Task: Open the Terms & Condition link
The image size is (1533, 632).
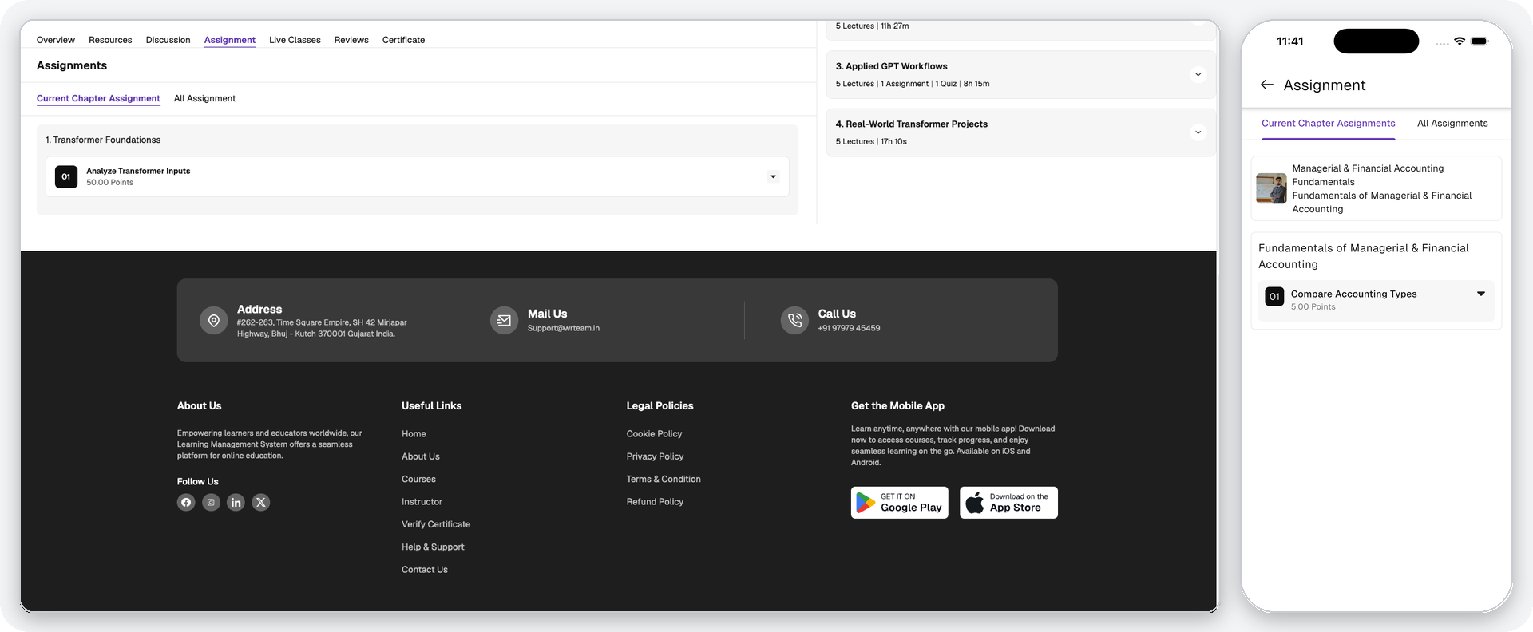Action: coord(664,480)
